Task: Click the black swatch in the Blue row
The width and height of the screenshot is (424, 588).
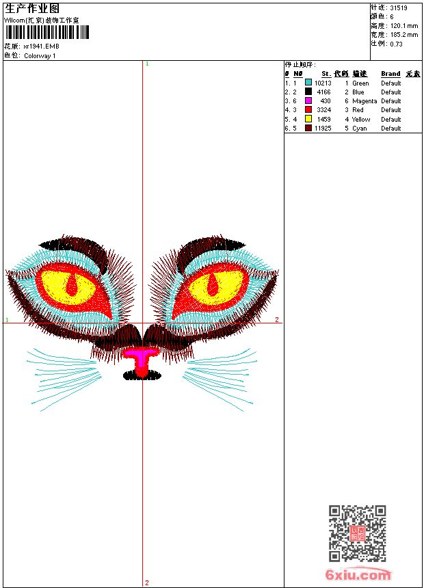Action: tap(308, 91)
